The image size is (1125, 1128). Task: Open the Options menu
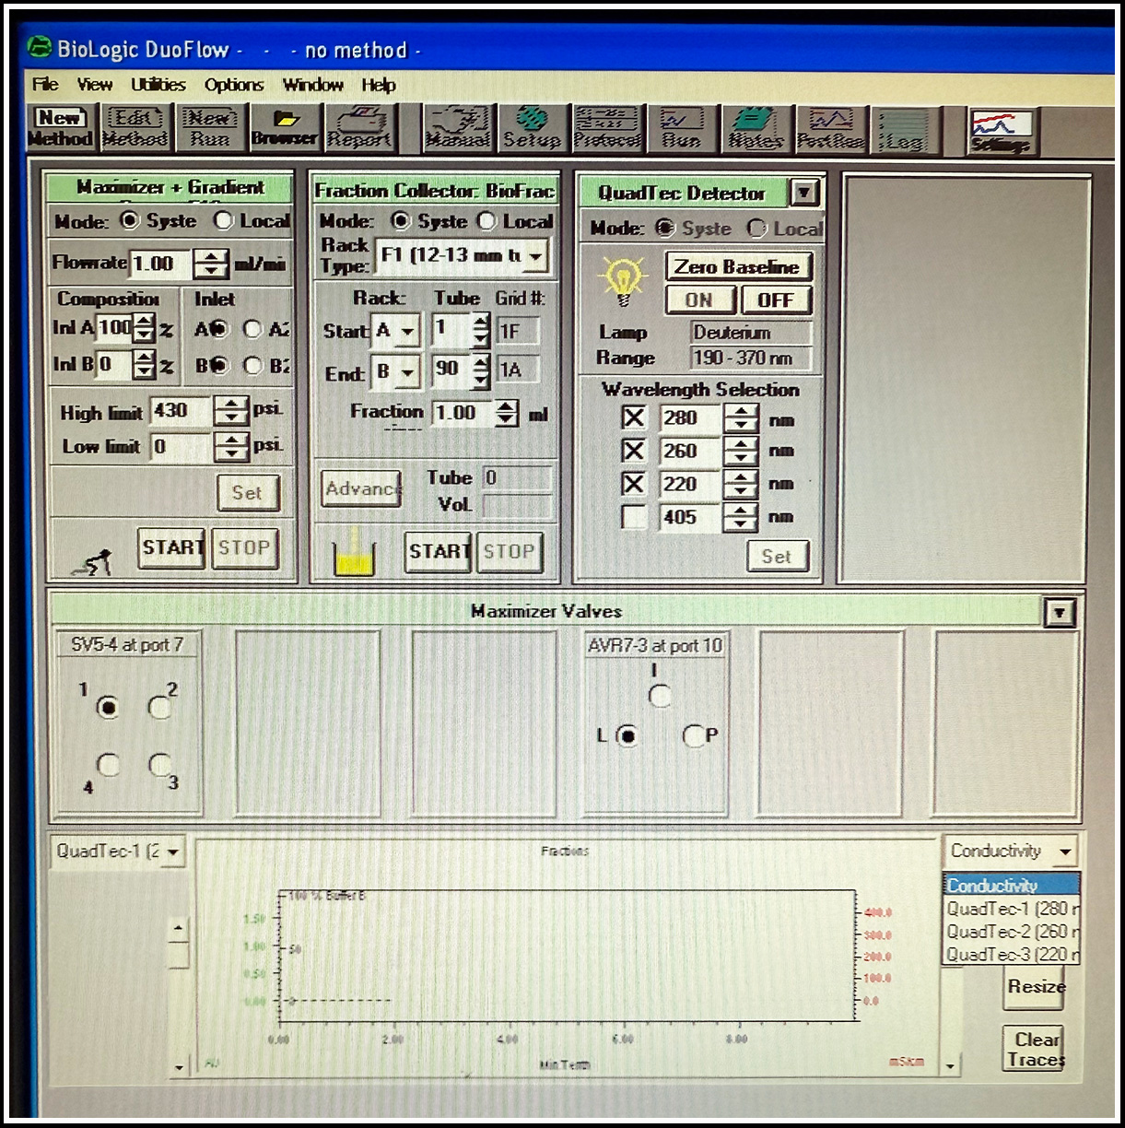pyautogui.click(x=234, y=85)
